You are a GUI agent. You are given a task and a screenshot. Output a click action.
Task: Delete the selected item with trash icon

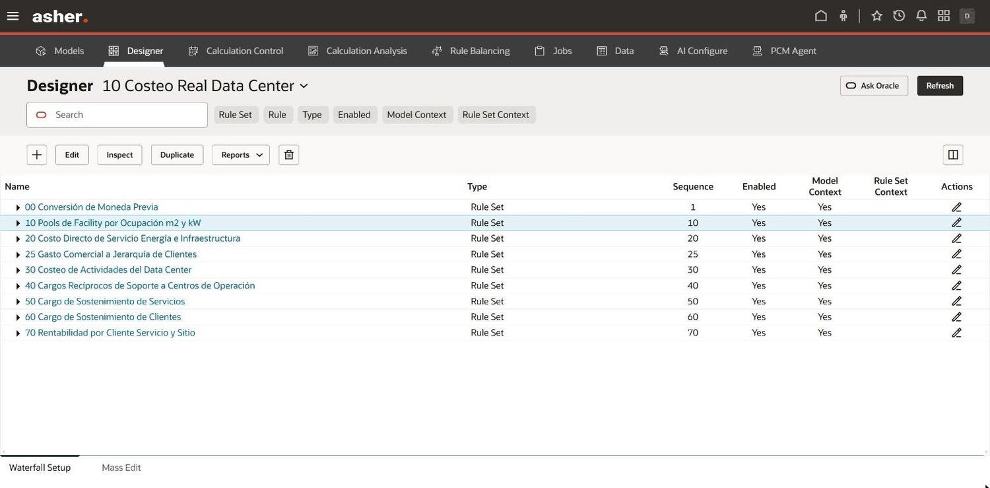click(x=288, y=155)
